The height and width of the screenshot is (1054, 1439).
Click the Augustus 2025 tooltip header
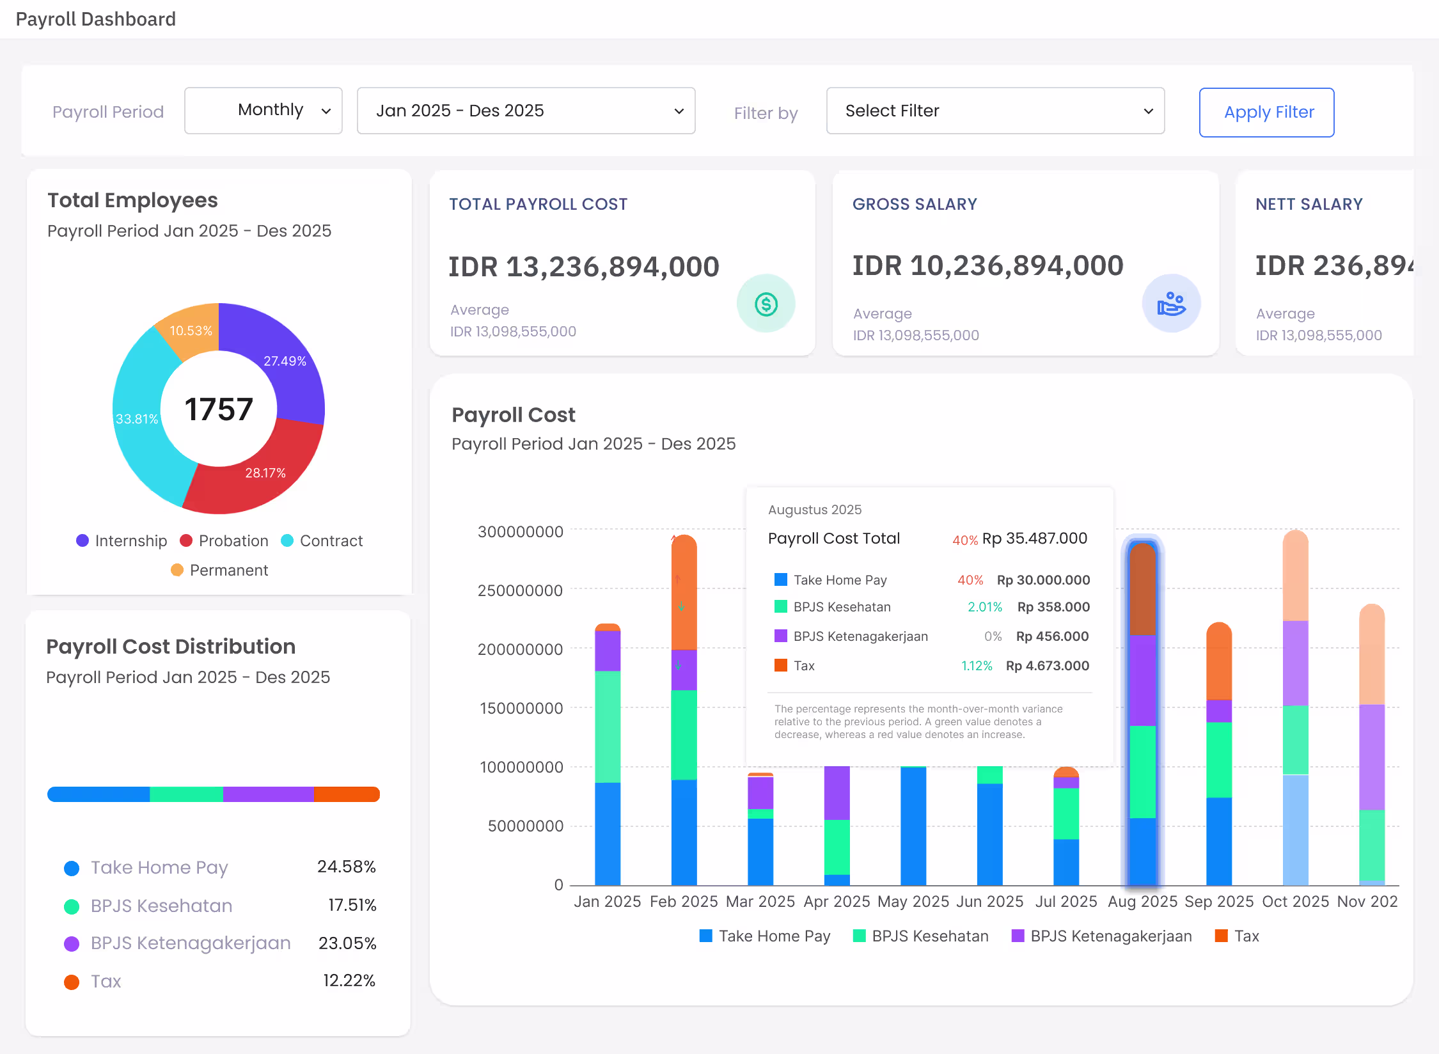(814, 510)
